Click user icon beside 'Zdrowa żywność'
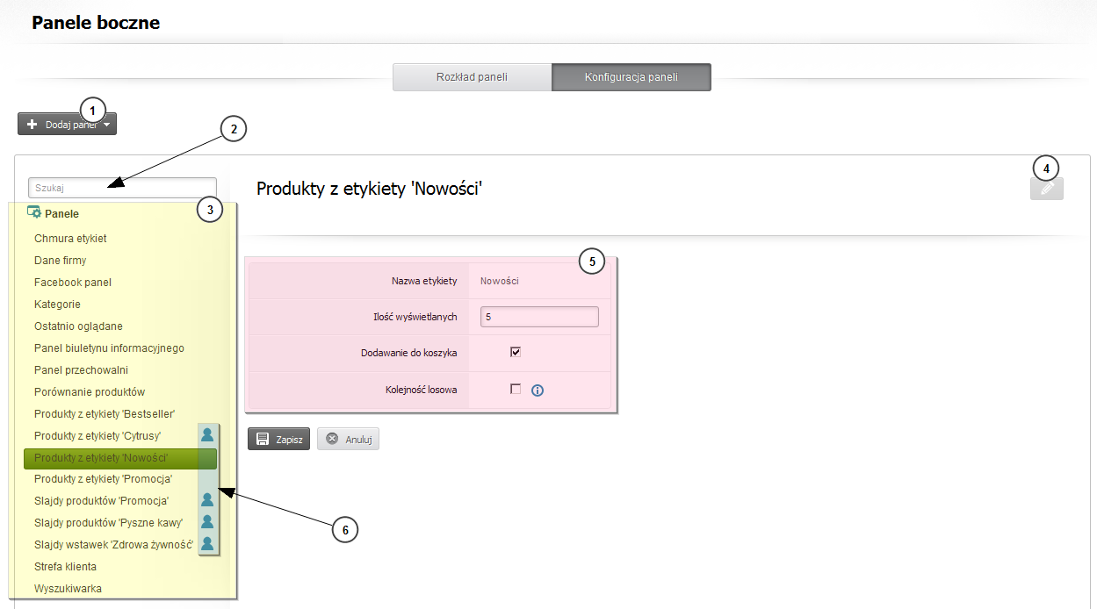Image resolution: width=1097 pixels, height=609 pixels. pos(207,544)
